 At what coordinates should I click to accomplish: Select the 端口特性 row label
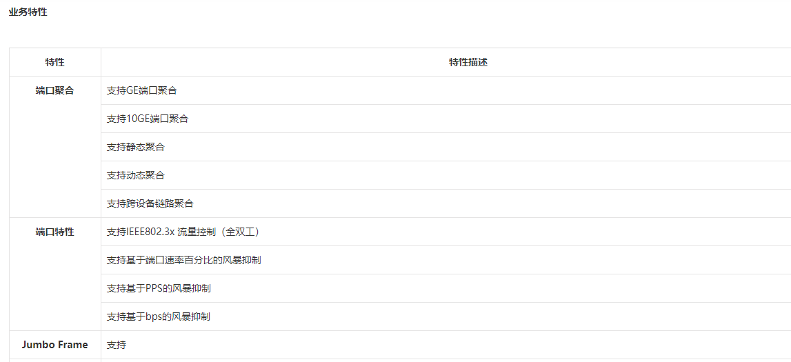coord(54,232)
